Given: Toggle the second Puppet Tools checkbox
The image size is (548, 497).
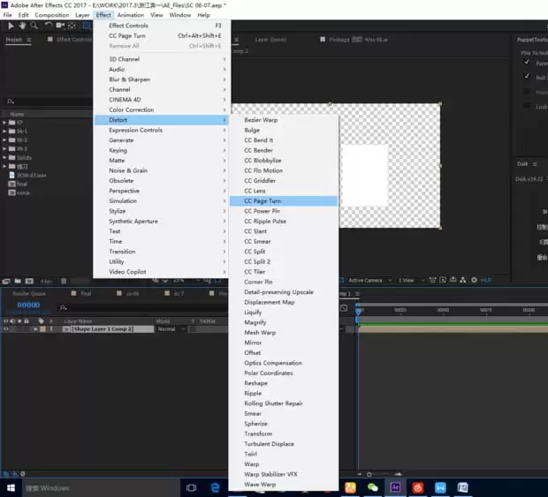Looking at the screenshot, I should (x=527, y=76).
